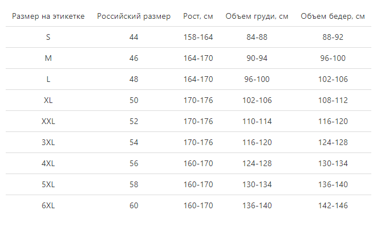Screen dimensions: 377x227
Task: Select the 6XL size label cell
Action: (x=48, y=205)
